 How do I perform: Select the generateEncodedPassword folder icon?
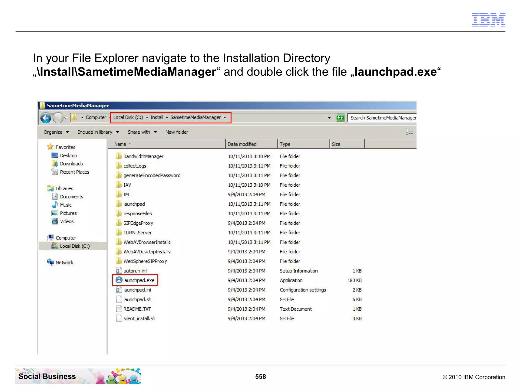click(119, 175)
